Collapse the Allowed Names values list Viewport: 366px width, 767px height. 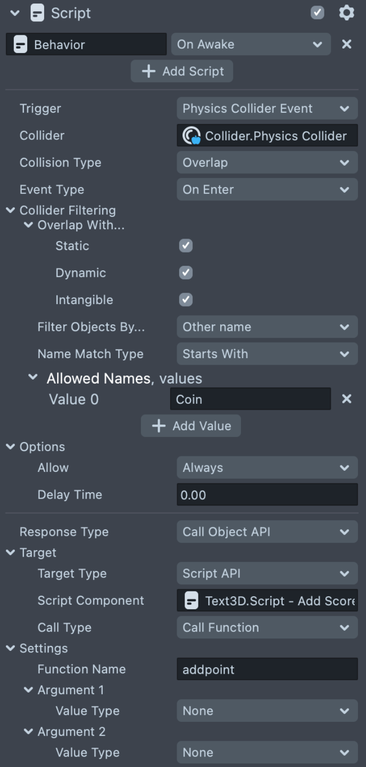tap(33, 378)
